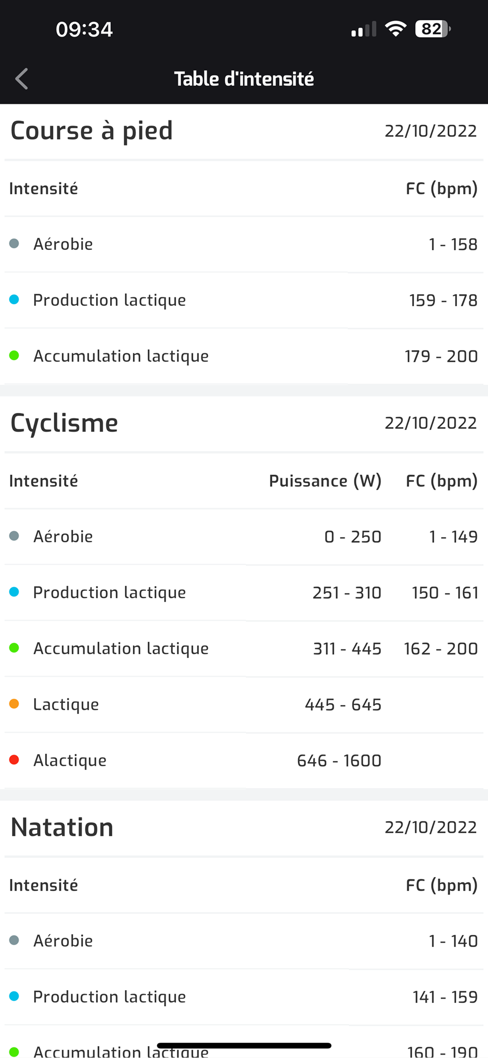Image resolution: width=488 pixels, height=1058 pixels.
Task: Tap blue dot beside Cyclisme Production lactique
Action: (x=15, y=592)
